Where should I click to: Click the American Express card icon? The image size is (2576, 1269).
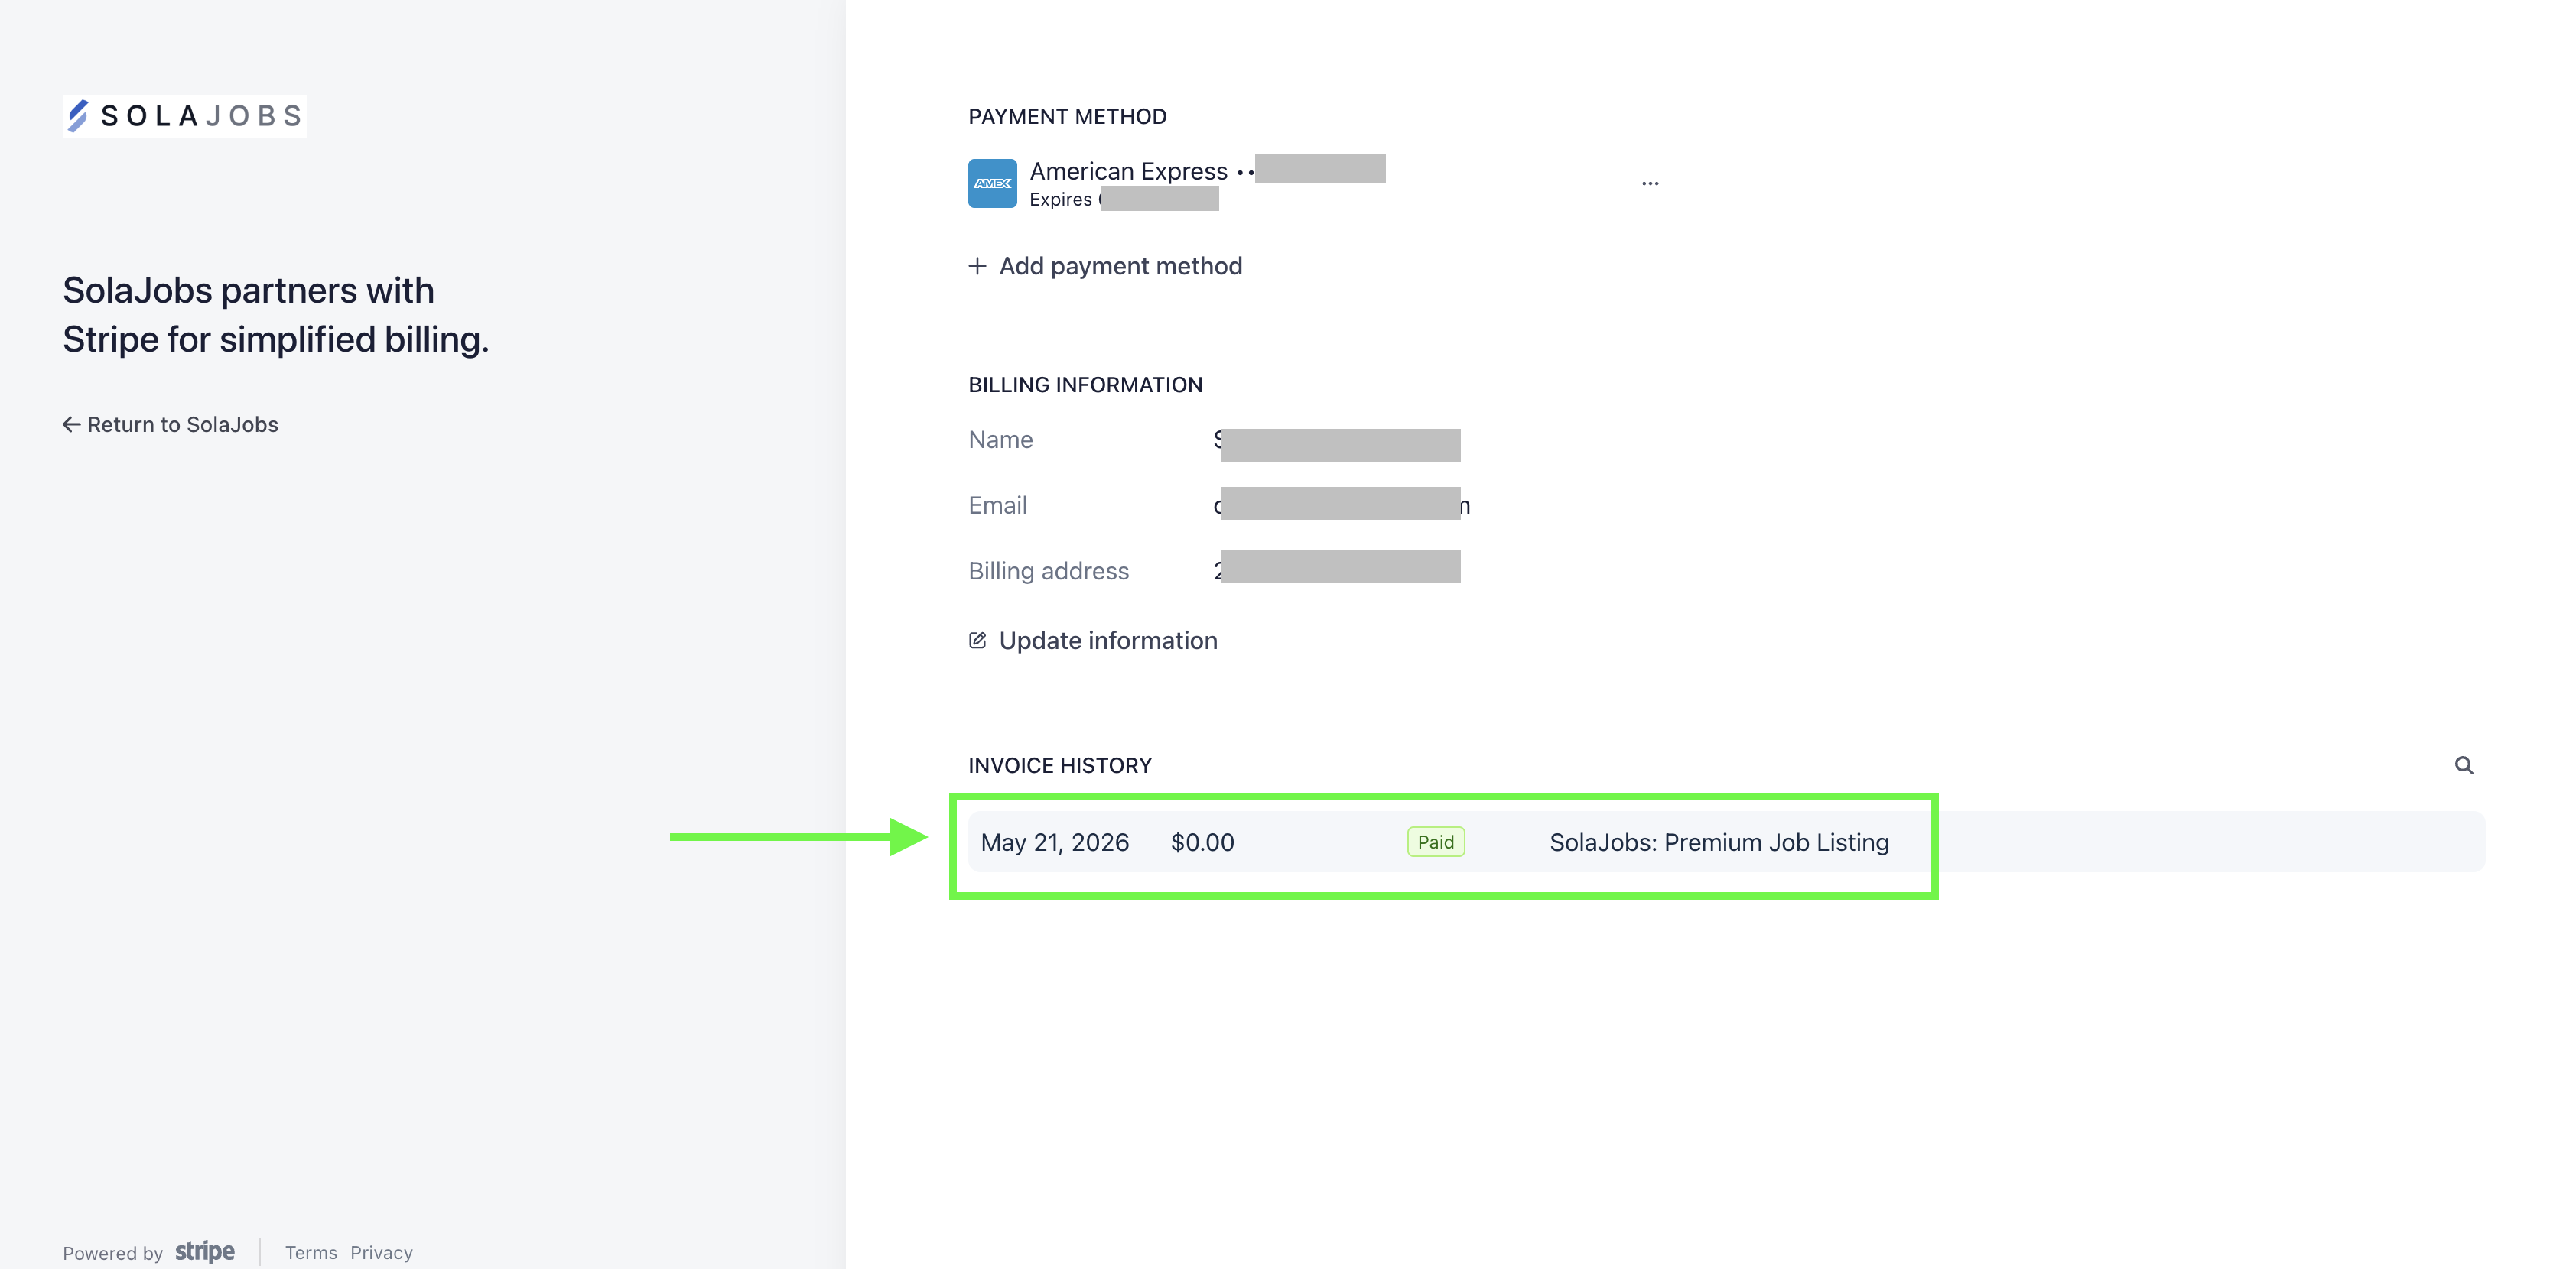pos(992,184)
